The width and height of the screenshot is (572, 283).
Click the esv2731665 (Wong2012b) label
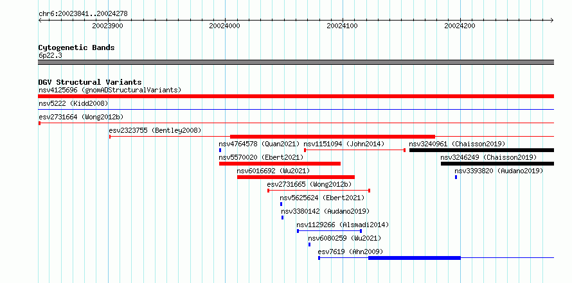click(310, 184)
